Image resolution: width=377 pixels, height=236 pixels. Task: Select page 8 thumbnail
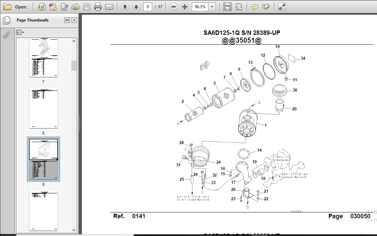pos(44,108)
